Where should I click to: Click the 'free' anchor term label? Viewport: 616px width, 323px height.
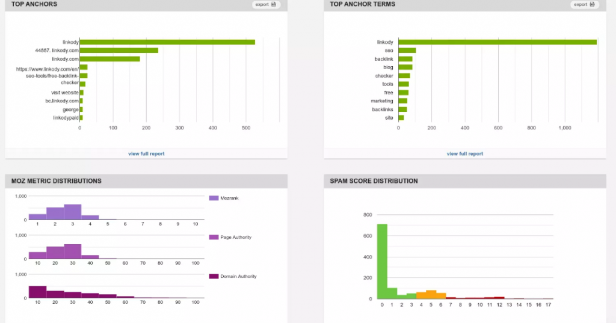pyautogui.click(x=389, y=93)
